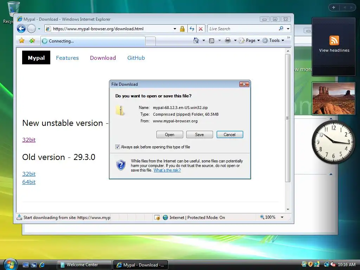Toggle Always ask before opening checkbox

click(117, 147)
